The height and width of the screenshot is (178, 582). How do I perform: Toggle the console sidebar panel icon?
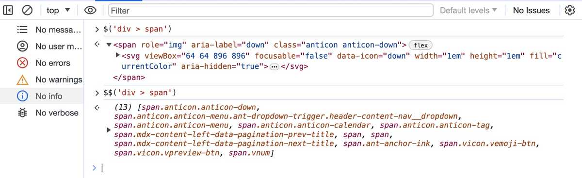8,10
